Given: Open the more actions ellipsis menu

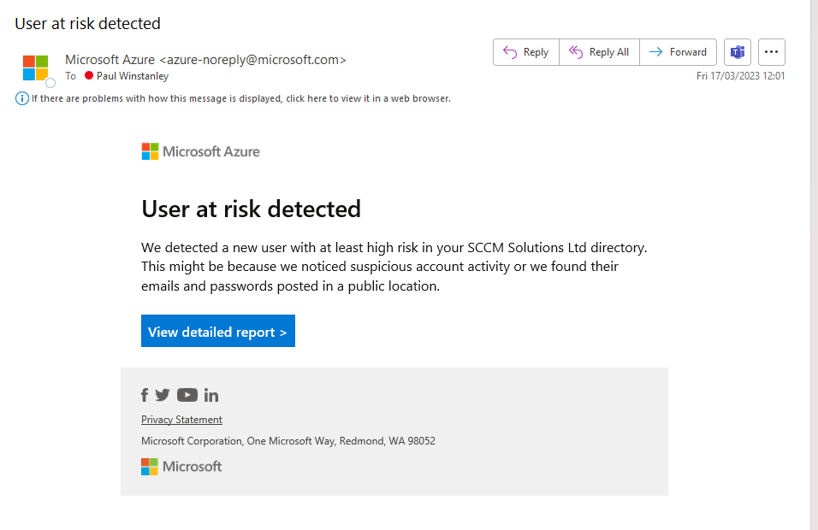Looking at the screenshot, I should coord(772,52).
